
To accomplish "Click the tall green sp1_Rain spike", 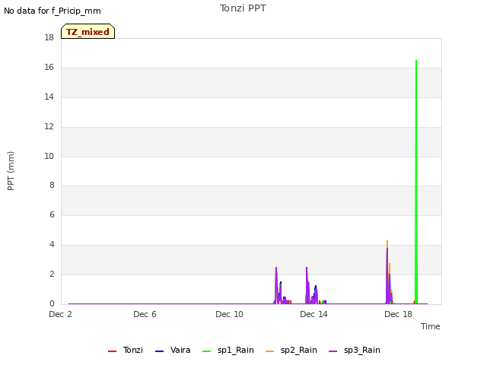I will [x=416, y=182].
